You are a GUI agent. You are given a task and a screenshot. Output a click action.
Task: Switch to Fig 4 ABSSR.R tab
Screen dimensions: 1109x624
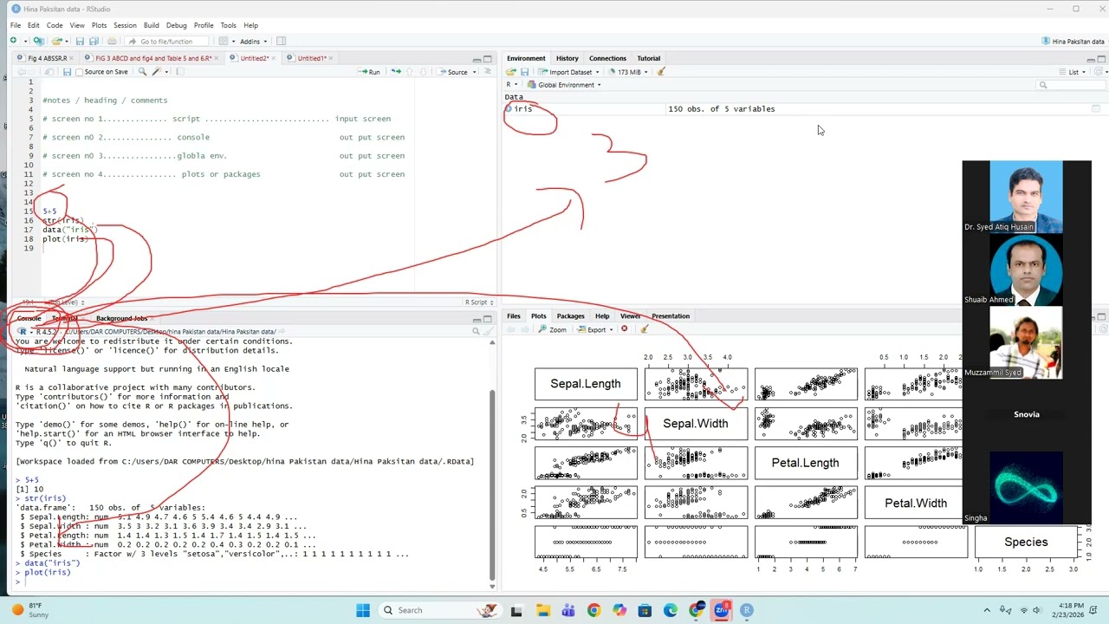47,58
